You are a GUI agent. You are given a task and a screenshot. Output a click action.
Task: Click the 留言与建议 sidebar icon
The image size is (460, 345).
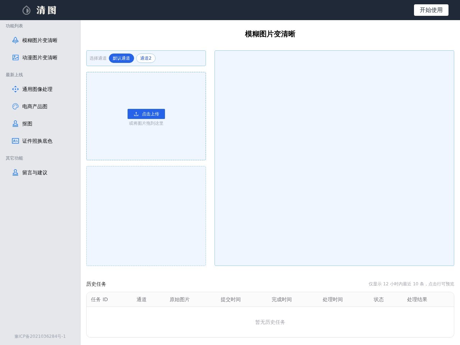click(15, 172)
